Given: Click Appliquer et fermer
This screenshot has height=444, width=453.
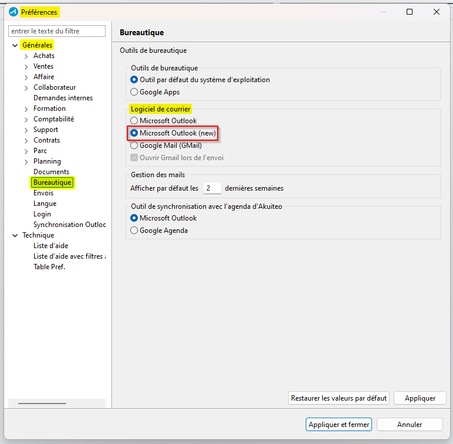Looking at the screenshot, I should coord(339,425).
